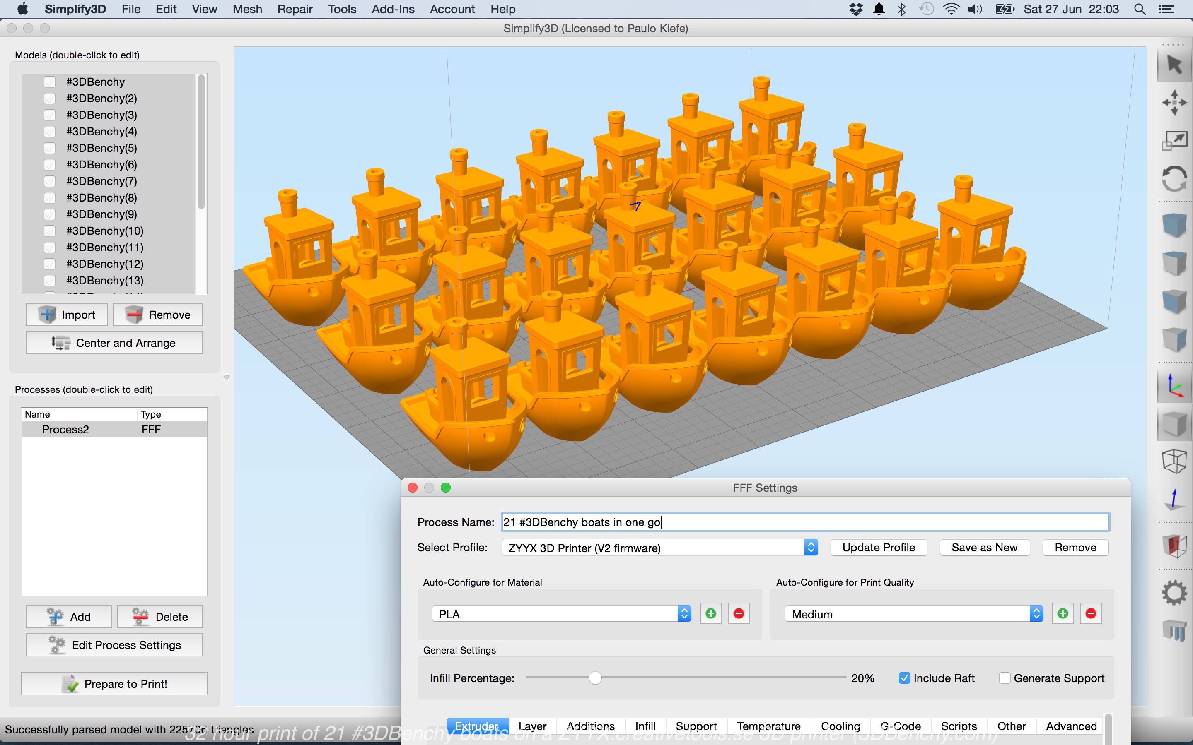The height and width of the screenshot is (745, 1193).
Task: Activate the rotate models tool
Action: [x=1174, y=178]
